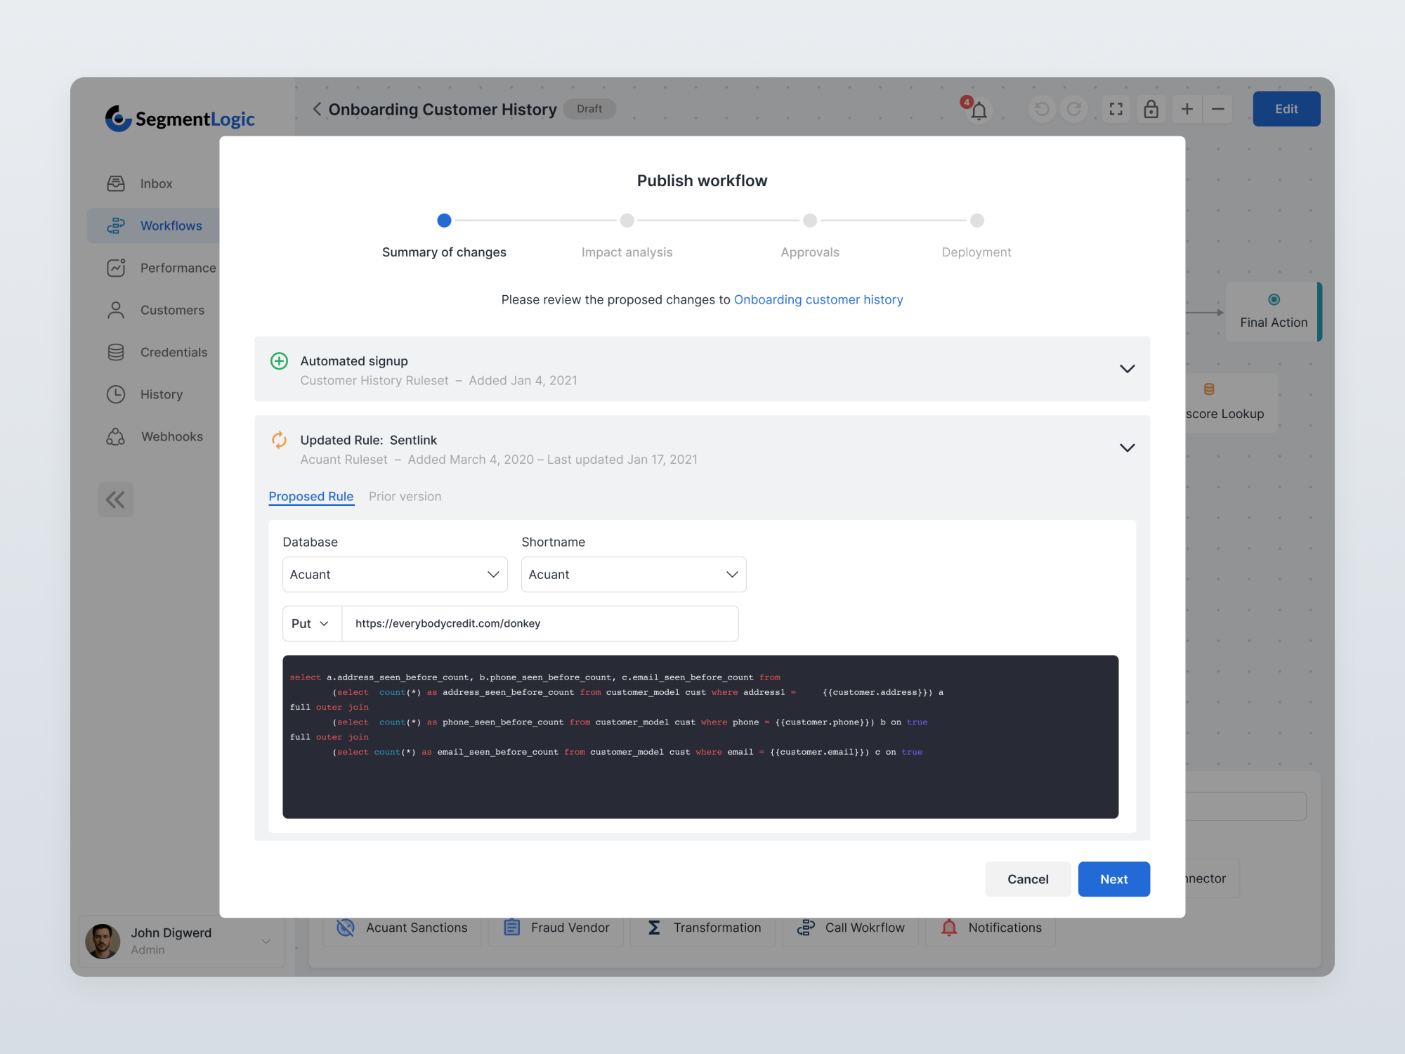Click the Fraud Vendor clipboard icon
The width and height of the screenshot is (1405, 1054).
(x=511, y=928)
